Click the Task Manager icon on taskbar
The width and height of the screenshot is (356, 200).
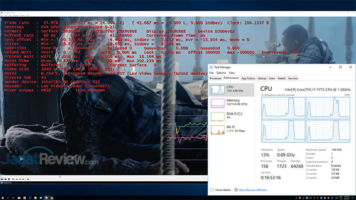pyautogui.click(x=46, y=198)
